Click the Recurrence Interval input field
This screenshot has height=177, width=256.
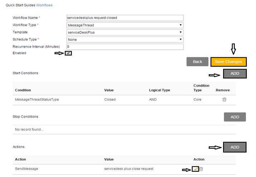pos(125,47)
